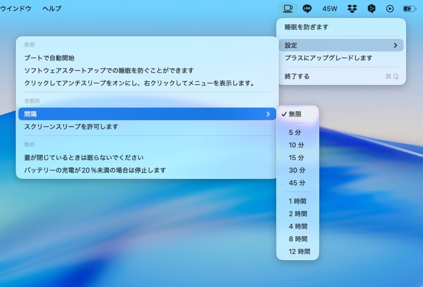423x287 pixels.
Task: Click the Dropbox menu bar icon
Action: click(352, 8)
